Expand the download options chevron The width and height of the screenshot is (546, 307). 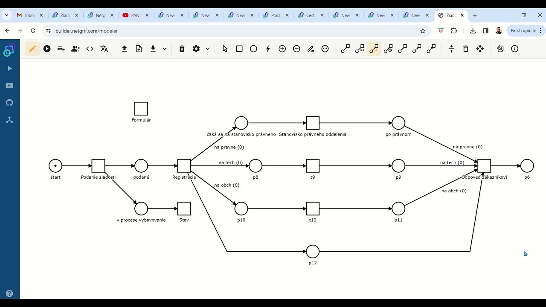click(164, 49)
